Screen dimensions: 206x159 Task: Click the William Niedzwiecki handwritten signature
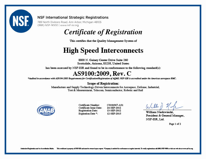coord(164,106)
